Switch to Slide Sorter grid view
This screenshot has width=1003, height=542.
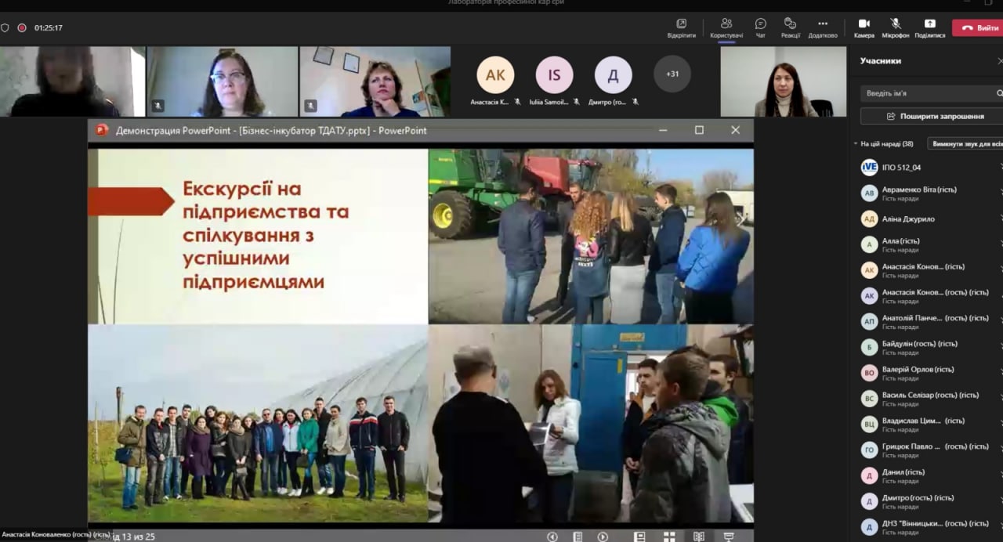tap(669, 537)
